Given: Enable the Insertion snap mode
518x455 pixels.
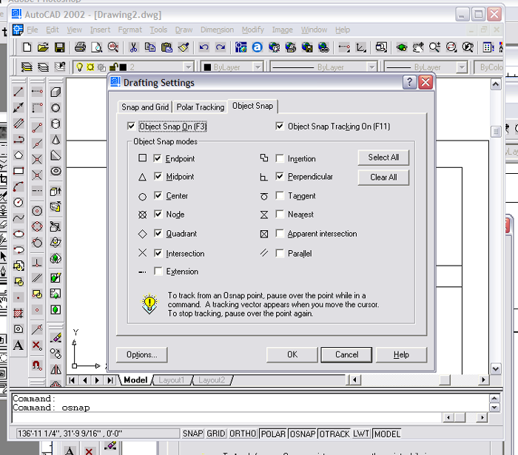Looking at the screenshot, I should 280,158.
